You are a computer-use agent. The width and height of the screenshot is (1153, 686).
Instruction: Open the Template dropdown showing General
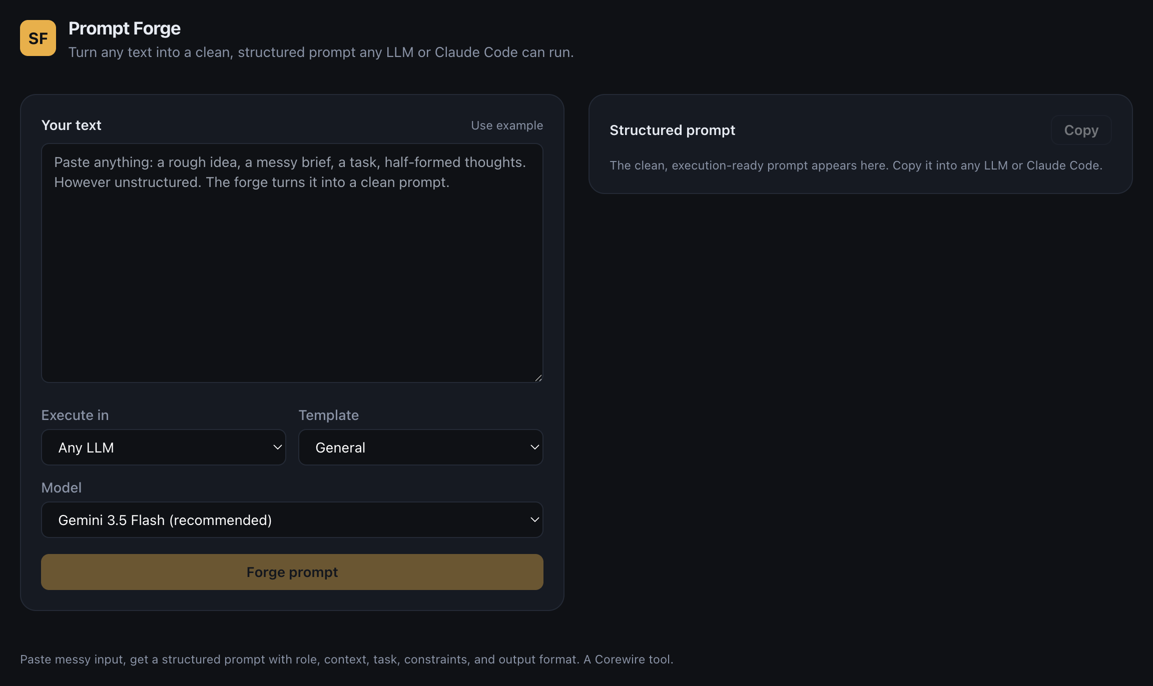pos(420,447)
